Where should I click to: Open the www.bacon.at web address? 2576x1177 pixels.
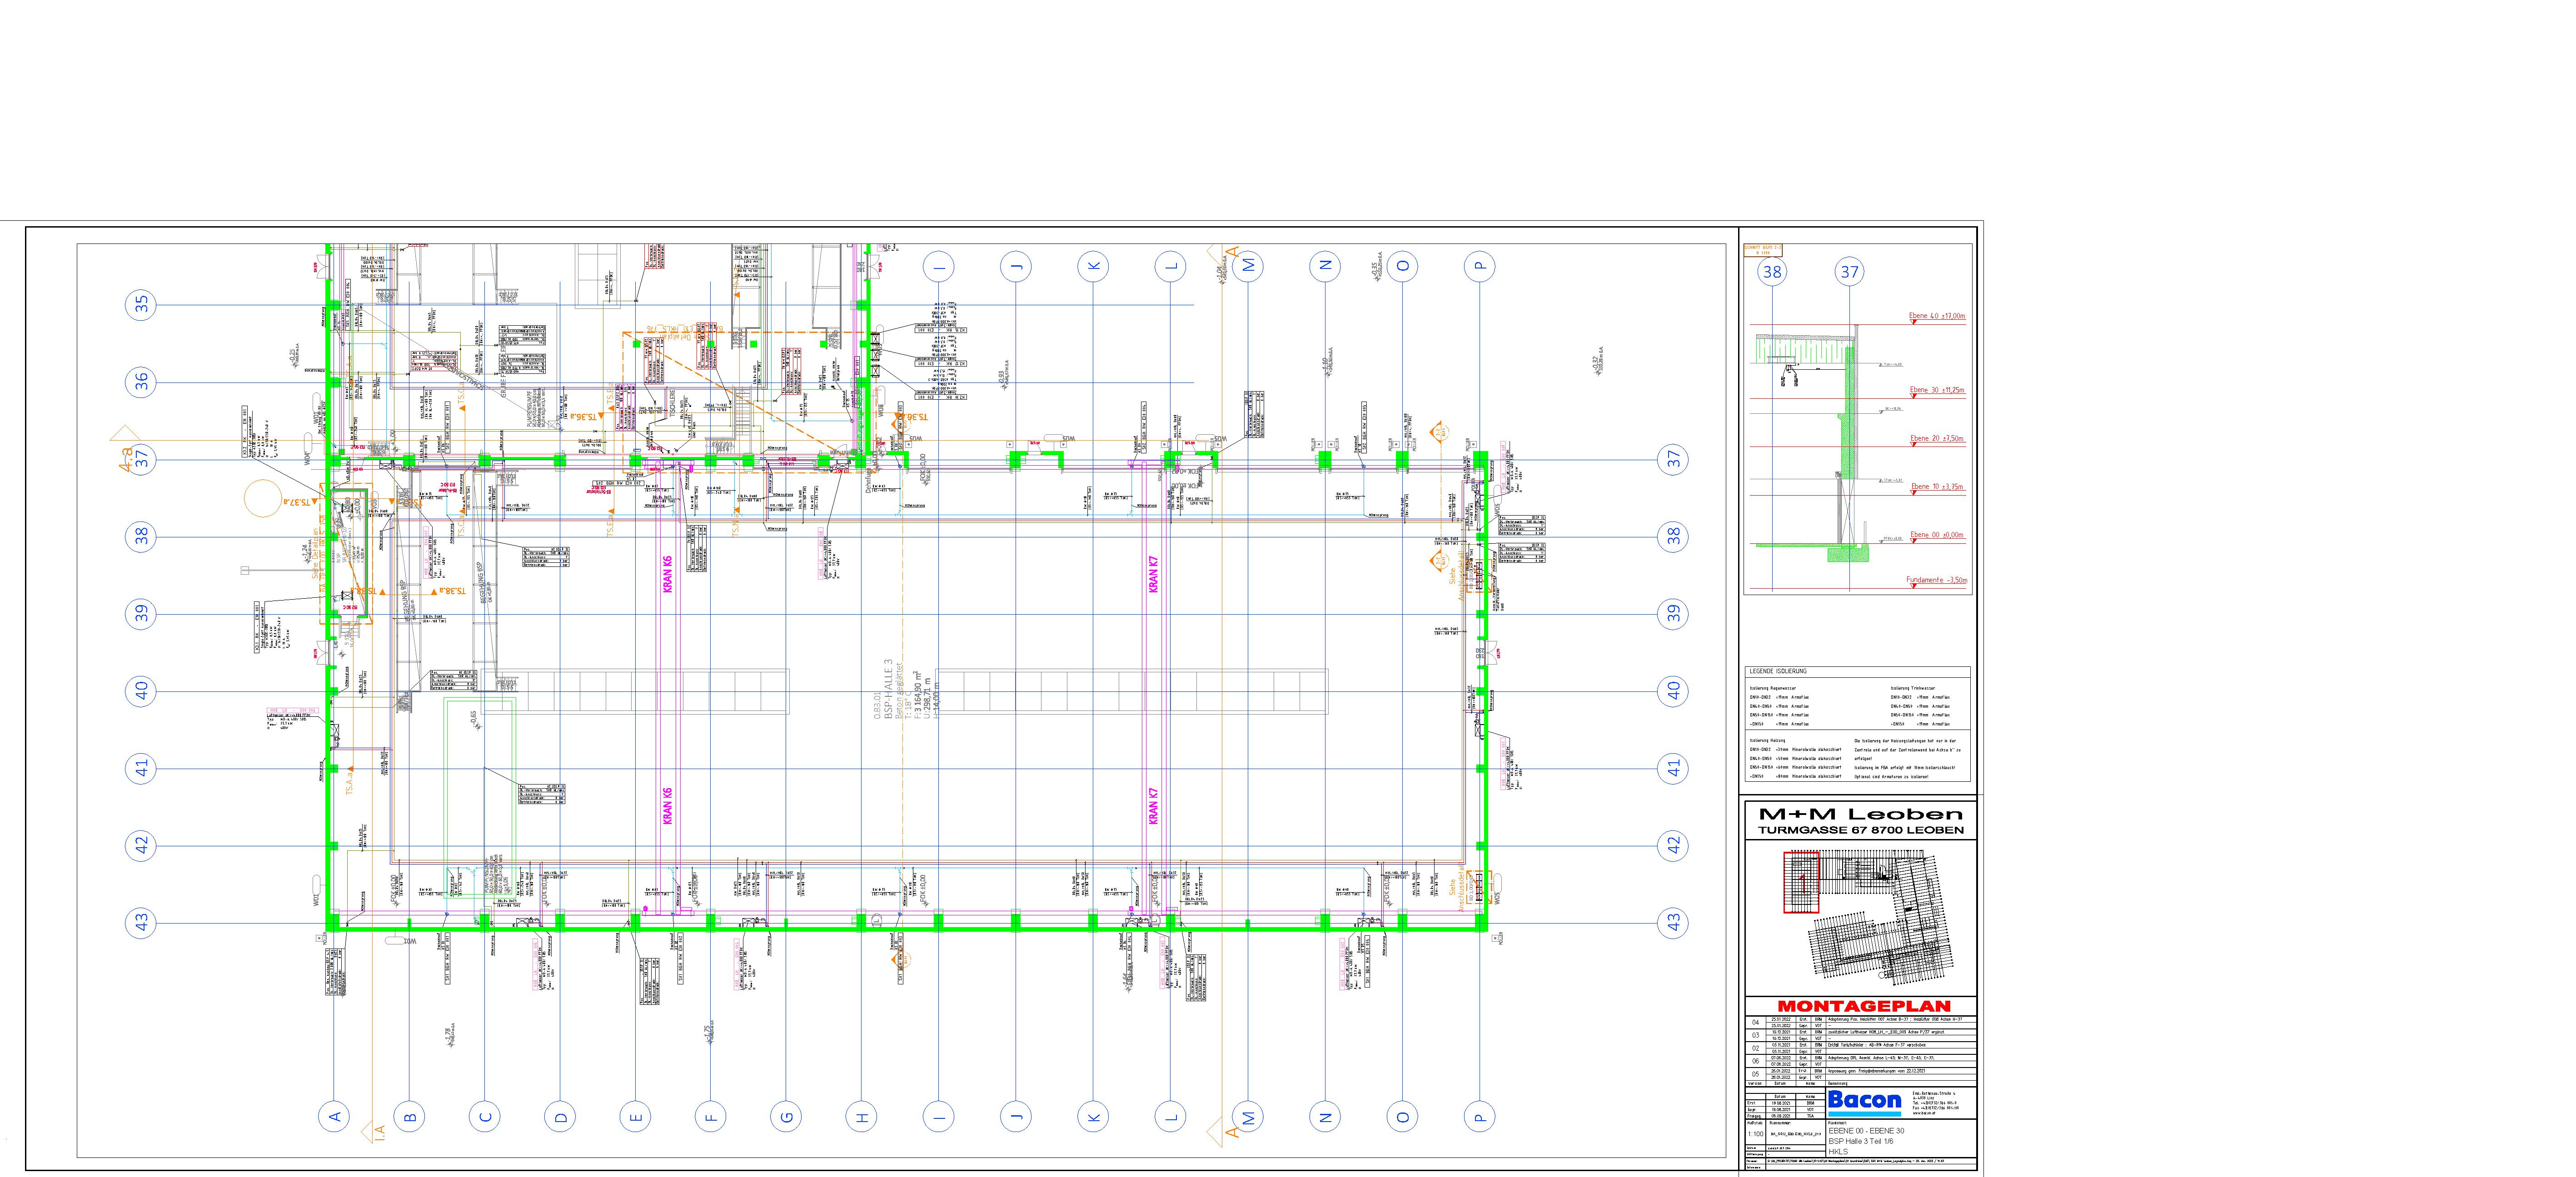coord(1924,1114)
